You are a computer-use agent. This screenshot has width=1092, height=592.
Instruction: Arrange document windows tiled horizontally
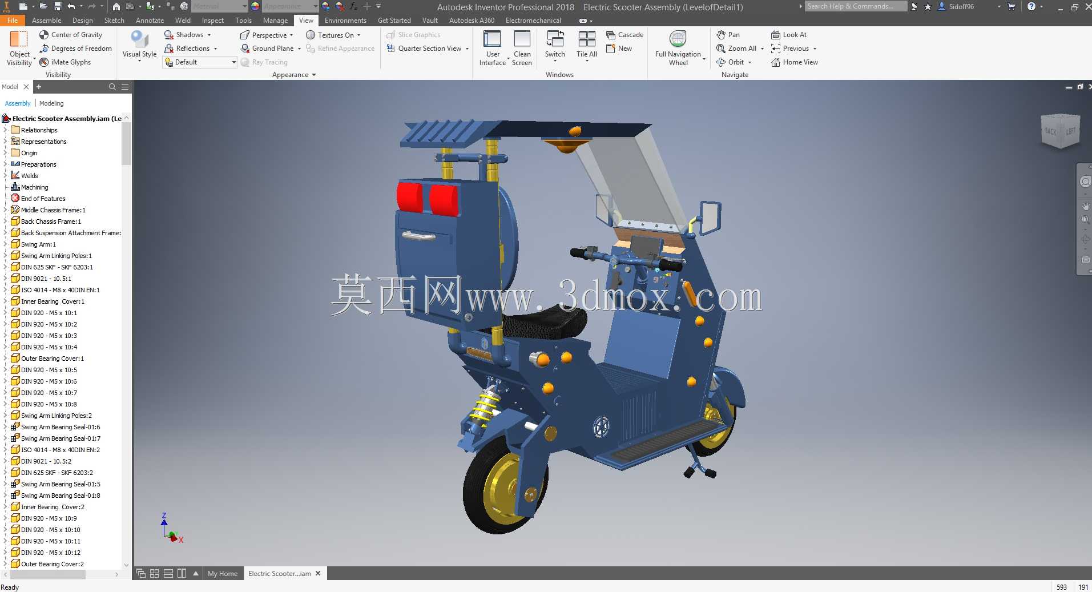(168, 573)
